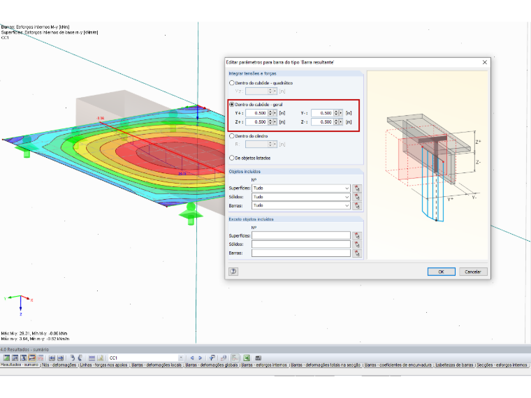This screenshot has height=398, width=531.
Task: Click second table icon in results toolbar
Action: (15, 358)
